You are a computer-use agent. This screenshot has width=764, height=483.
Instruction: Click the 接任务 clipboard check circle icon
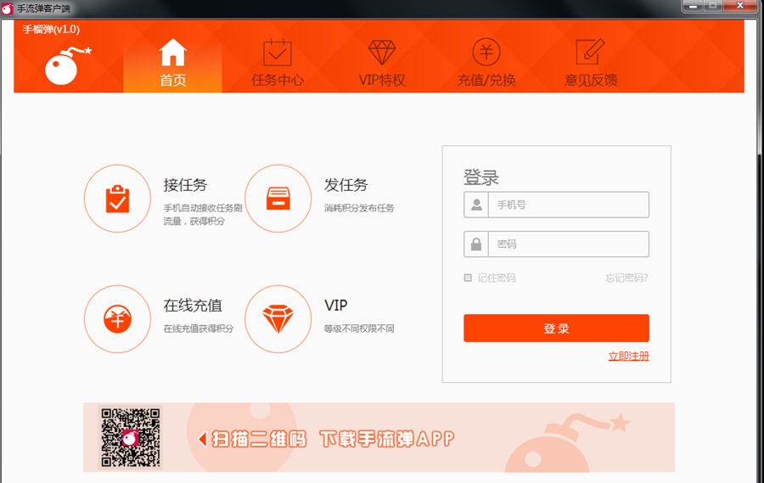pyautogui.click(x=117, y=199)
